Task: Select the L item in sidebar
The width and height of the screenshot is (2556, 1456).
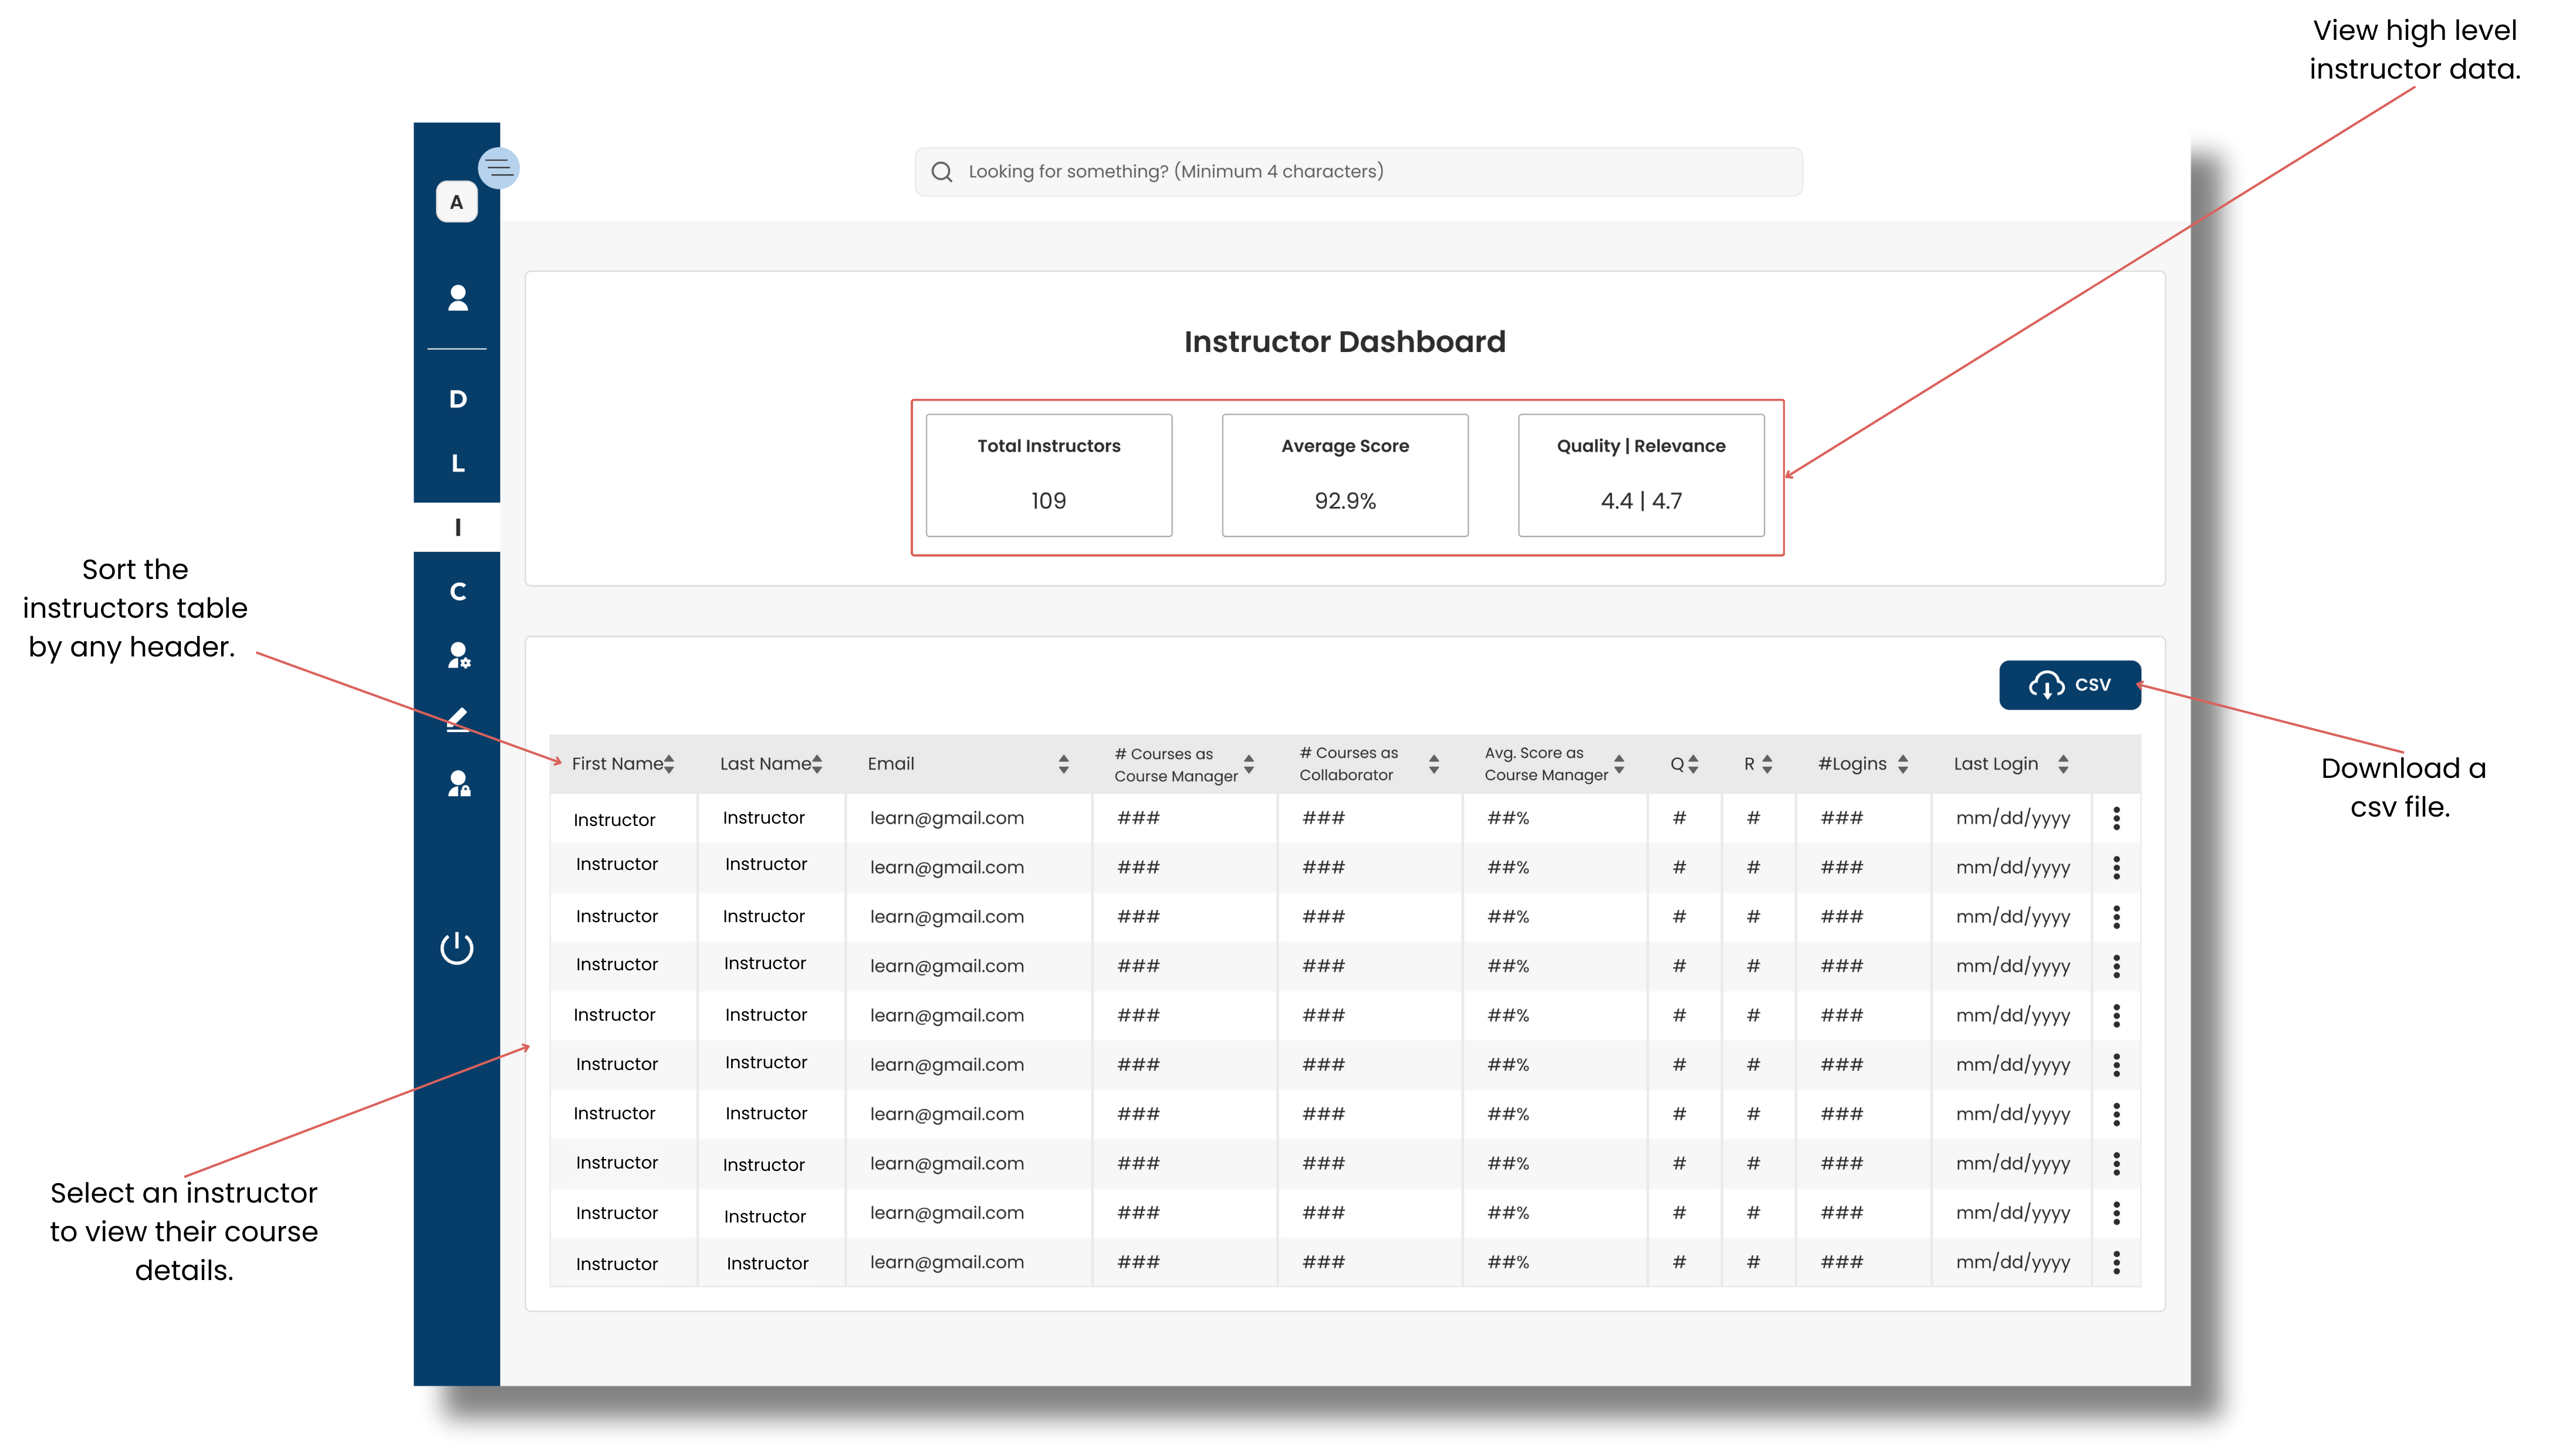Action: 457,463
